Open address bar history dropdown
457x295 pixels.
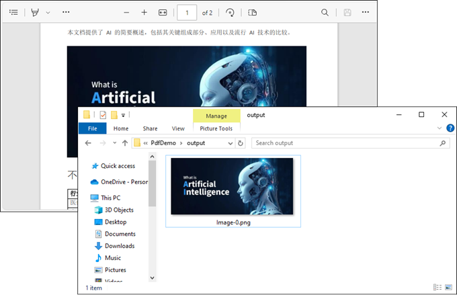click(231, 143)
